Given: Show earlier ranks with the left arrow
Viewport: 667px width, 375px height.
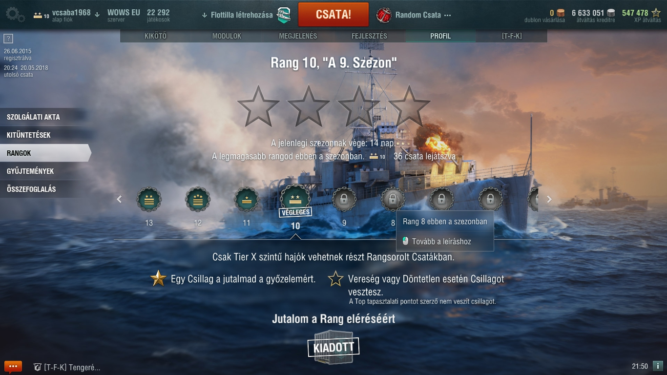Looking at the screenshot, I should [x=119, y=199].
